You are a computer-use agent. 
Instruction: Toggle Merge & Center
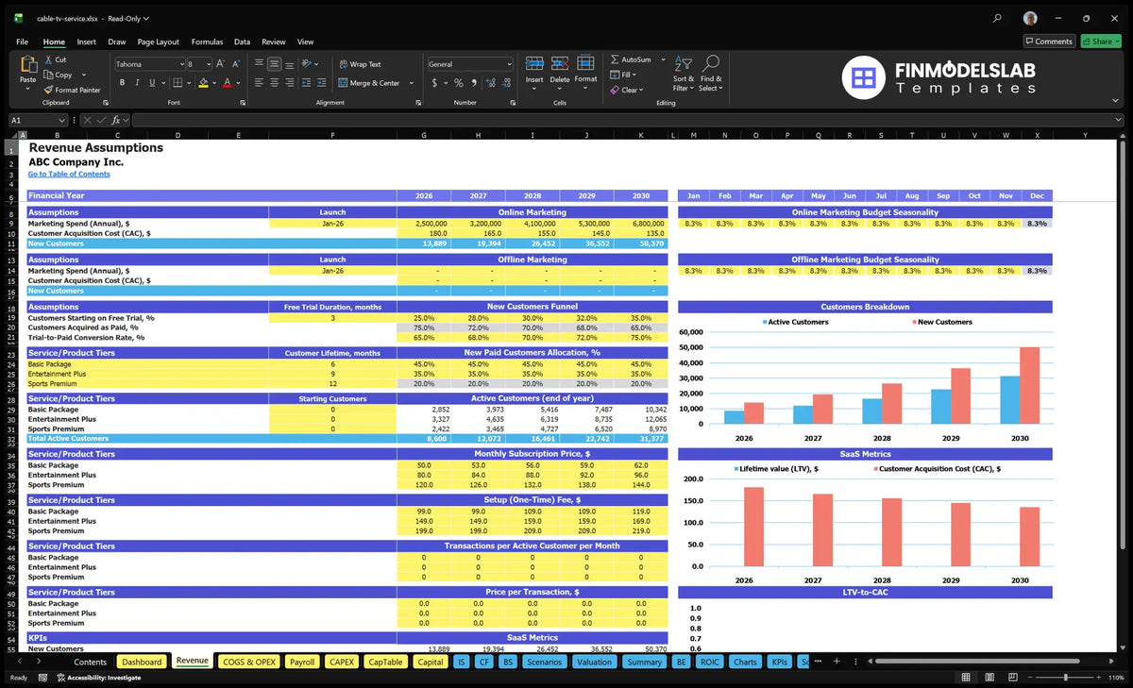pos(369,83)
